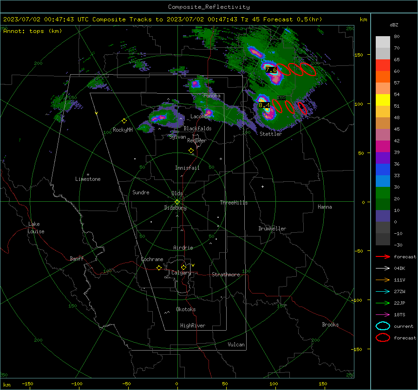The image size is (418, 390).
Task: Click the radar center marker near Didsbury
Action: coord(177,202)
